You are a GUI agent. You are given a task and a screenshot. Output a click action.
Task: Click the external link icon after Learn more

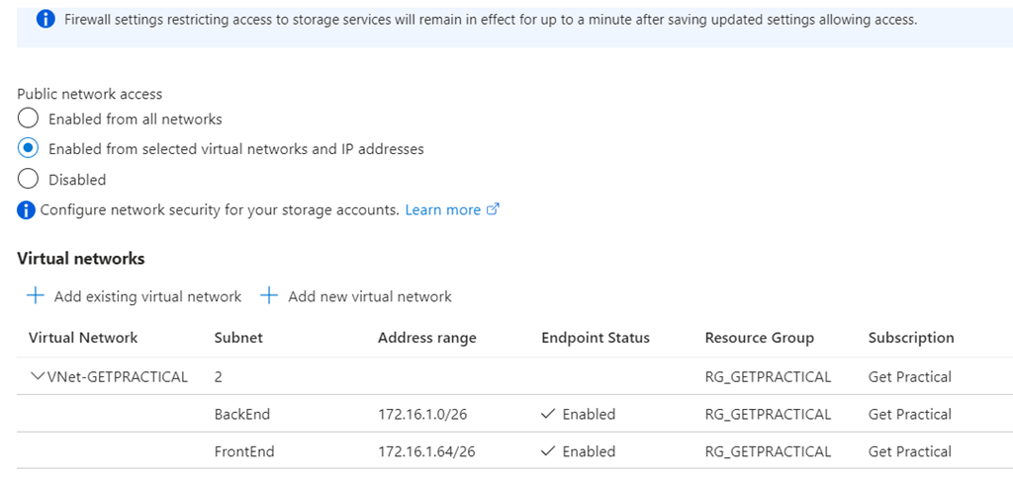(x=494, y=210)
